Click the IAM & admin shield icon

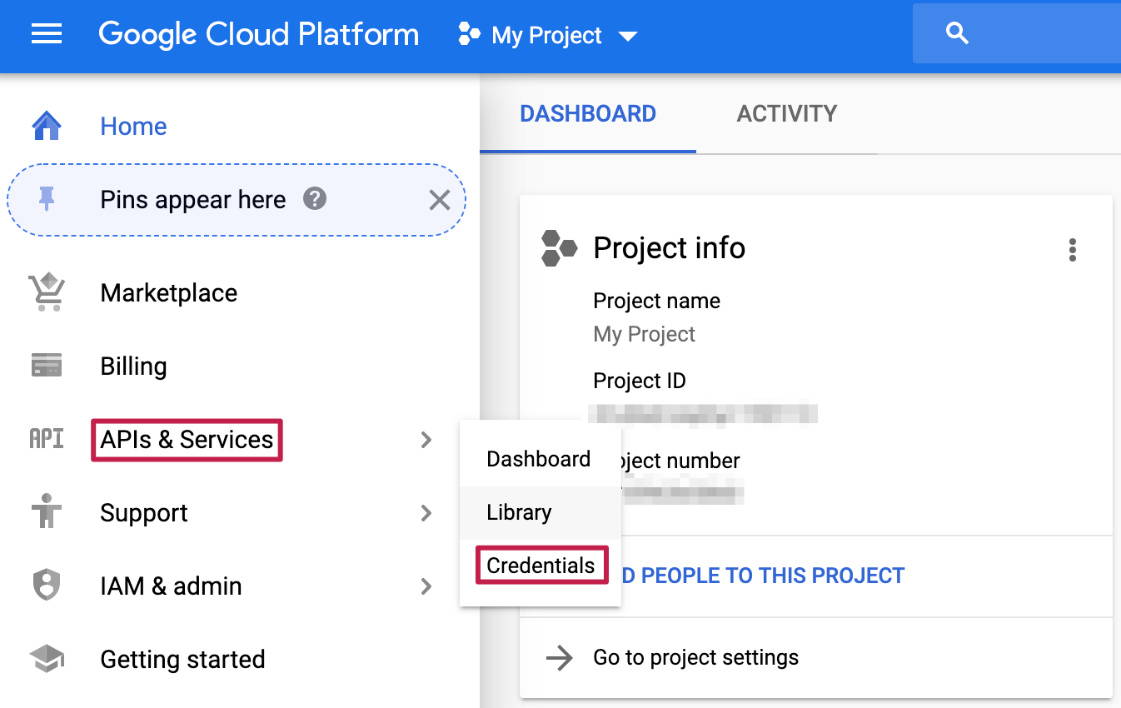47,586
